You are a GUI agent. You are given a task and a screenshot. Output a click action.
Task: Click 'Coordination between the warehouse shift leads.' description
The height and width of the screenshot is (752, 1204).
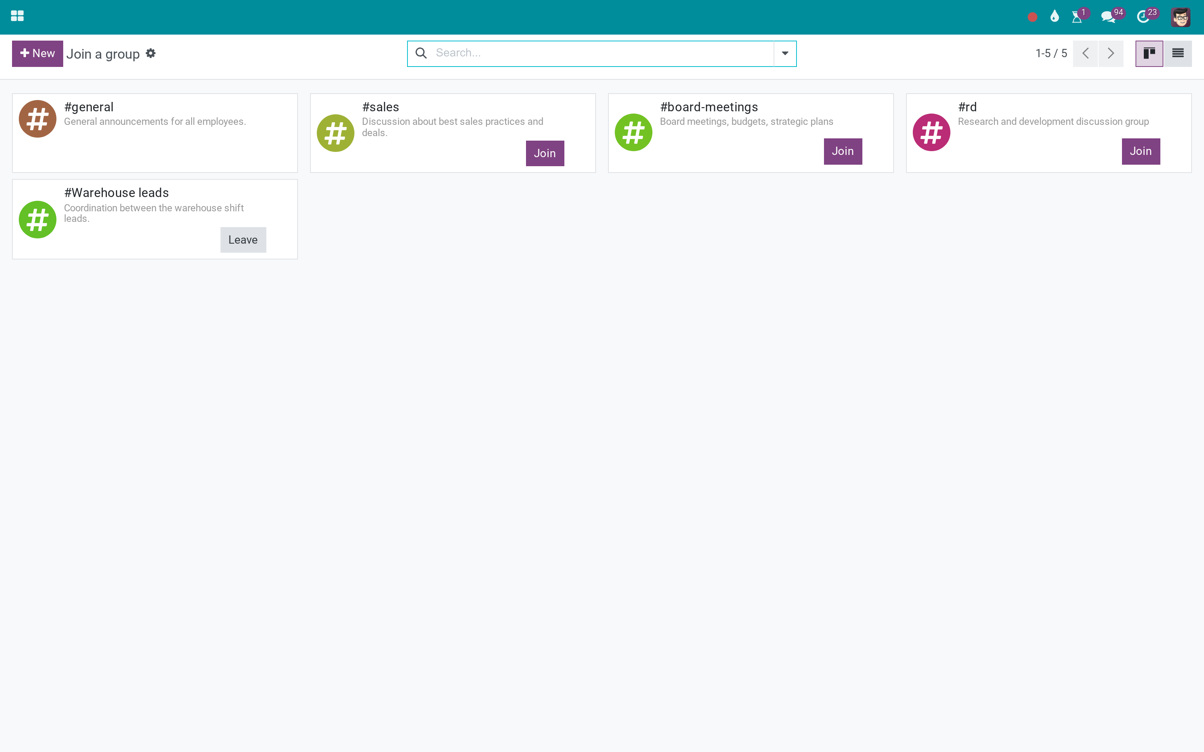click(x=154, y=213)
